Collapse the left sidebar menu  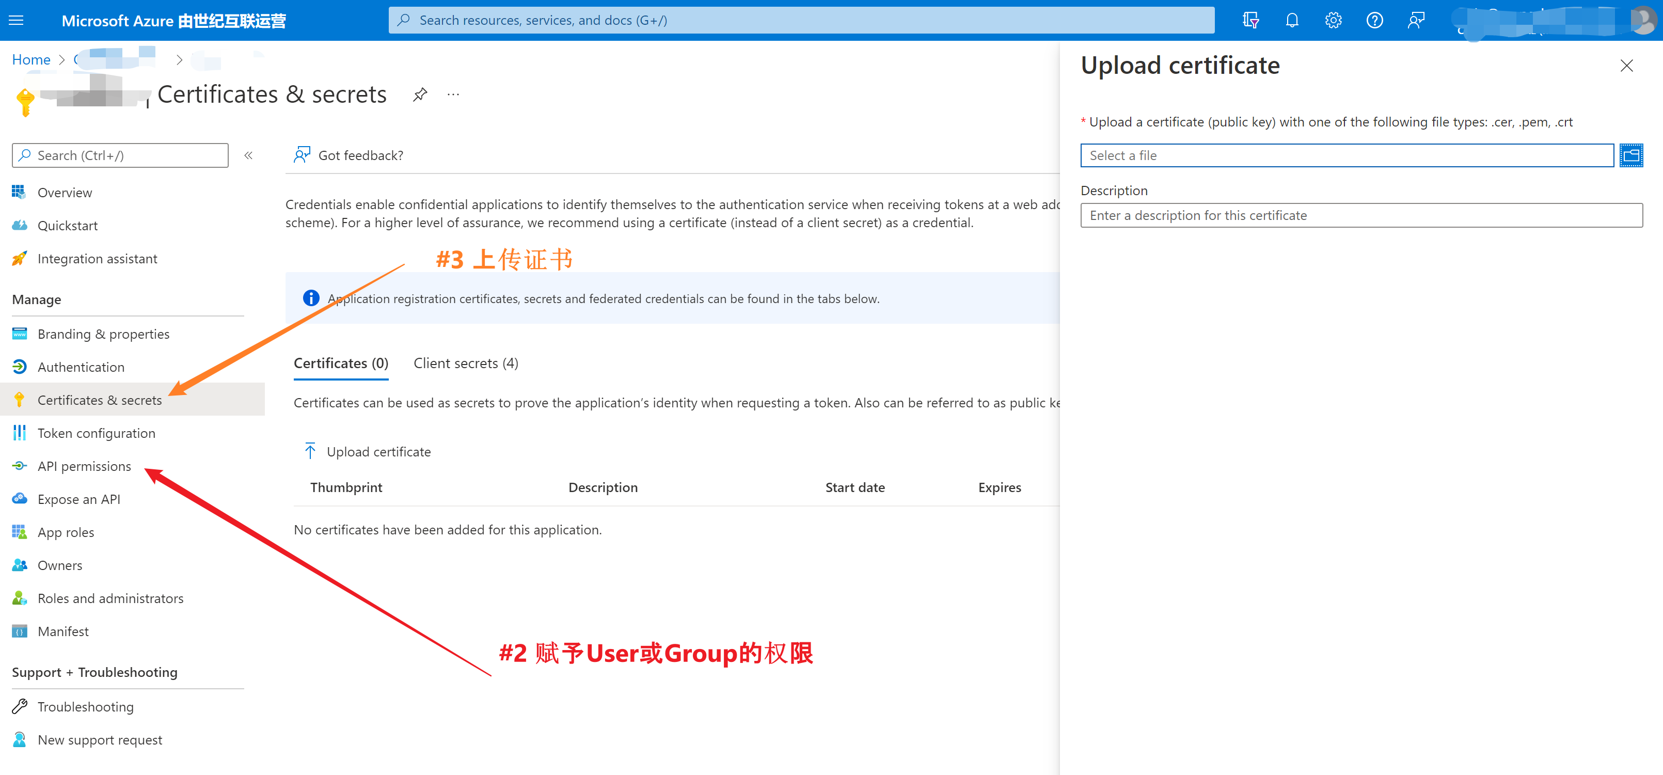(248, 155)
